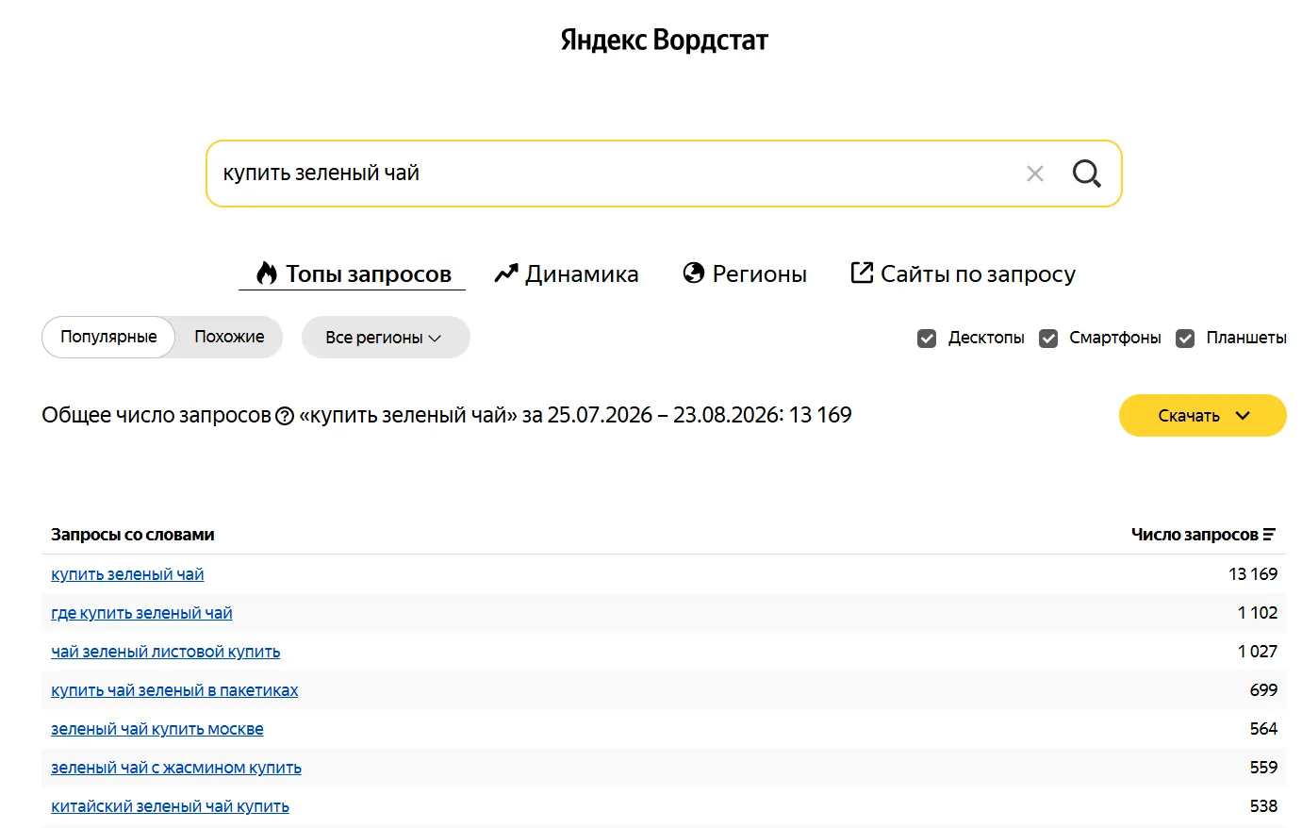Click the trend arrow icon of Динамика
The width and height of the screenshot is (1302, 828).
(506, 273)
